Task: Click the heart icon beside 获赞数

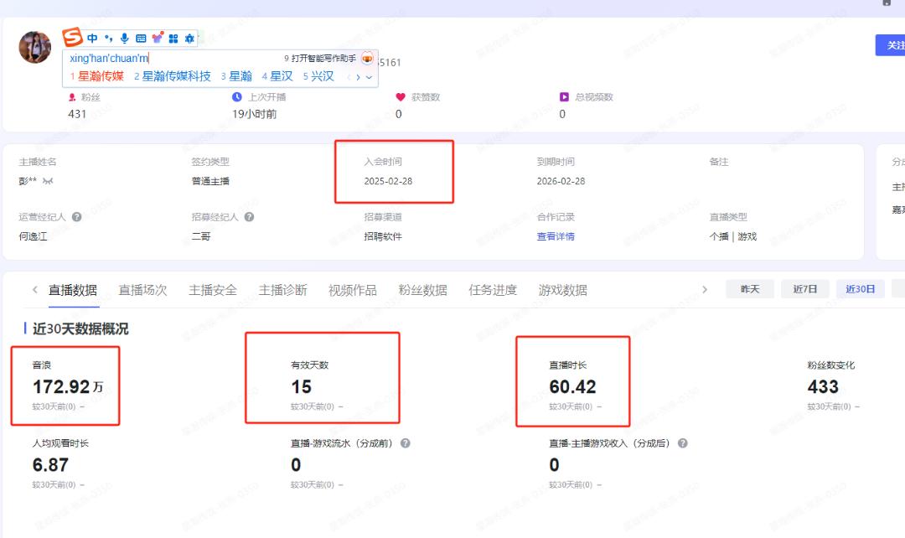Action: [400, 96]
